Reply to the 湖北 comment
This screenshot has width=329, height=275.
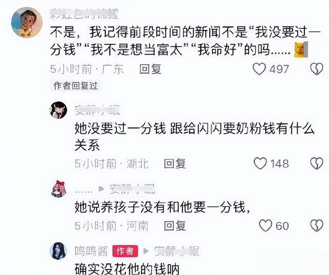[x=175, y=163]
